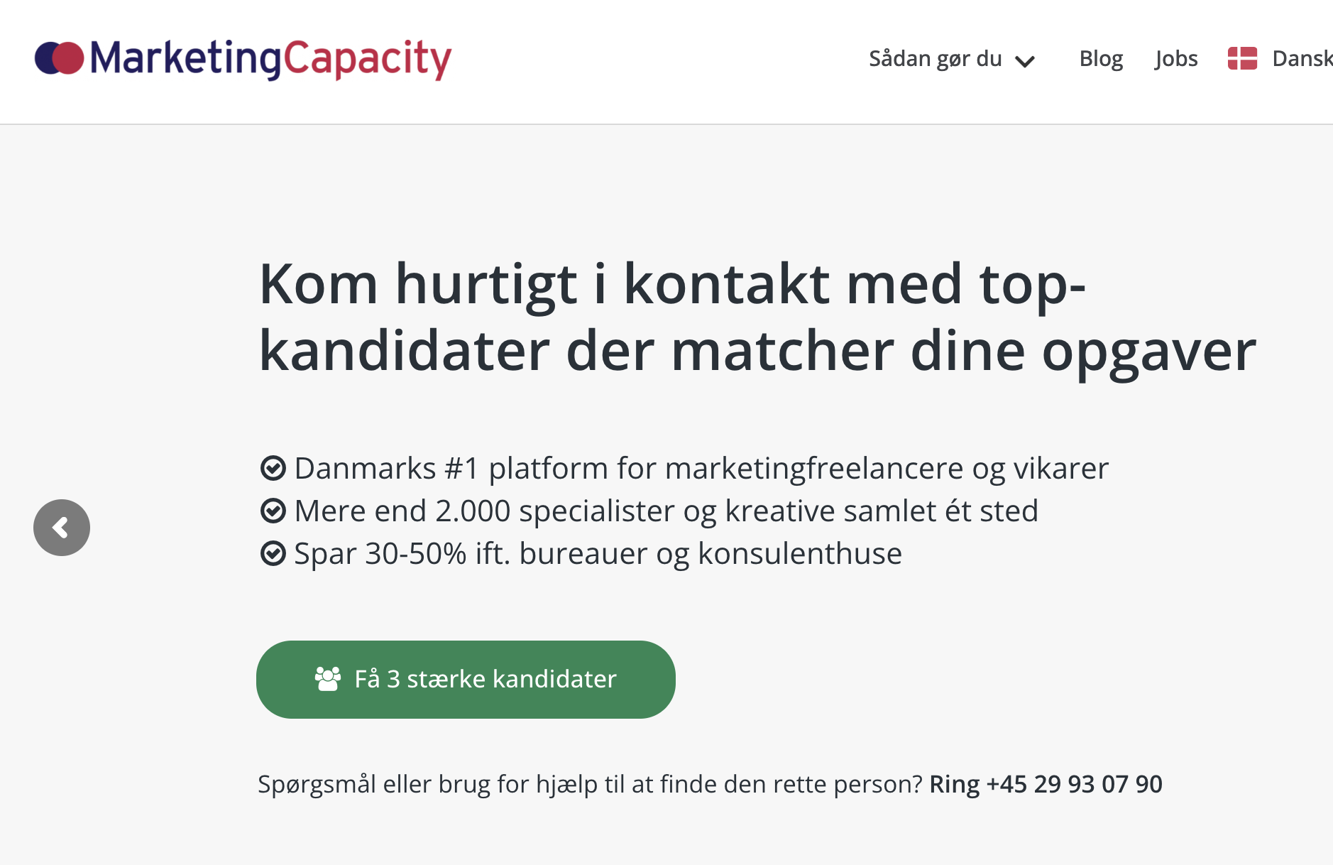Open the Dansk language selector
Screen dimensions: 1333x865
tap(1301, 58)
